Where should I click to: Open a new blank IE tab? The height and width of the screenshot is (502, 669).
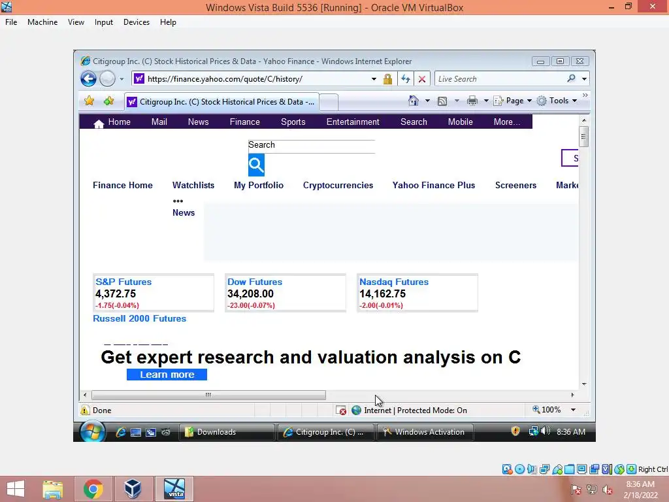329,102
